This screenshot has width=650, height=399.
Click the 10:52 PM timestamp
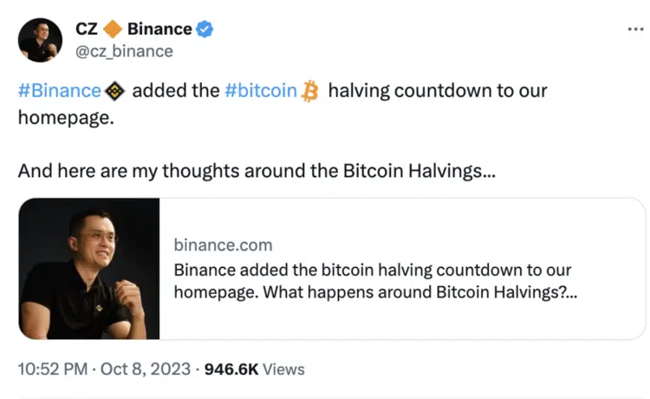[x=53, y=370]
